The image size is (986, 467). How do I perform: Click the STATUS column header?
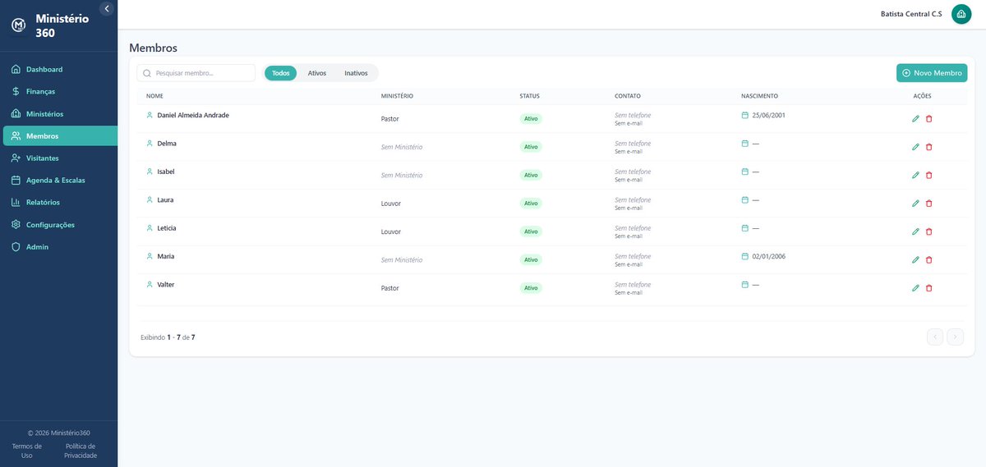click(530, 96)
